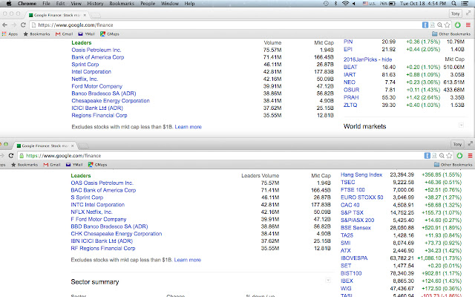Open the Notification Center icon

(x=465, y=3)
